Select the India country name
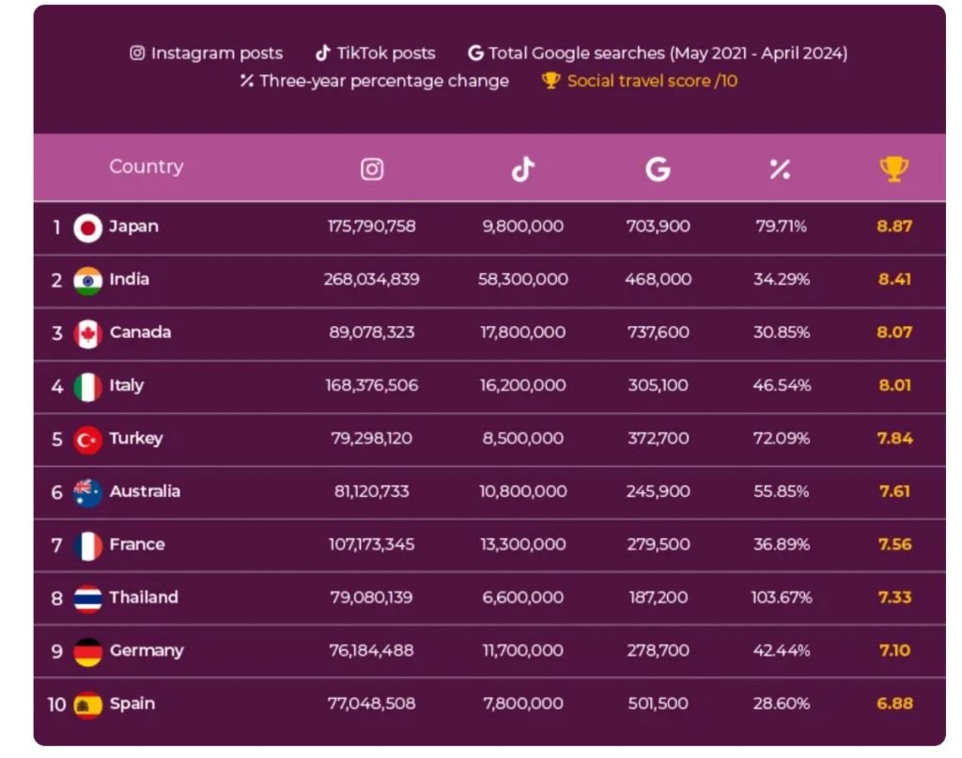 (x=129, y=279)
